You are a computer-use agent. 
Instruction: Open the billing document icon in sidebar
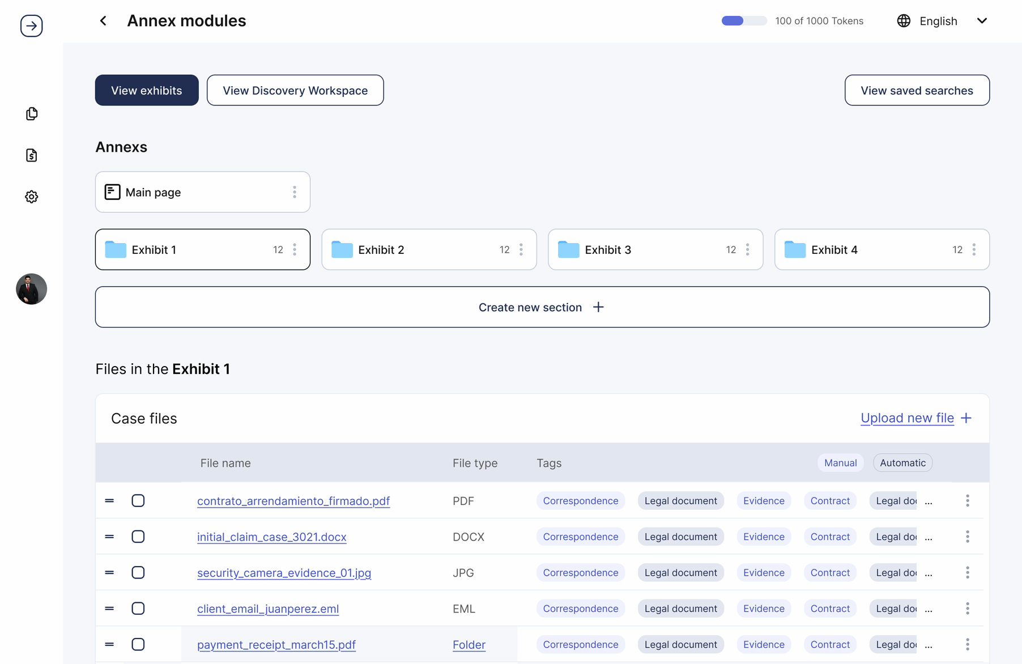point(32,155)
